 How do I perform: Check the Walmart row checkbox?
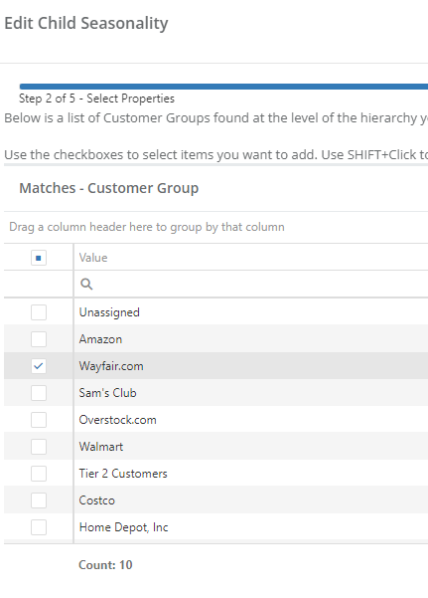pyautogui.click(x=39, y=447)
